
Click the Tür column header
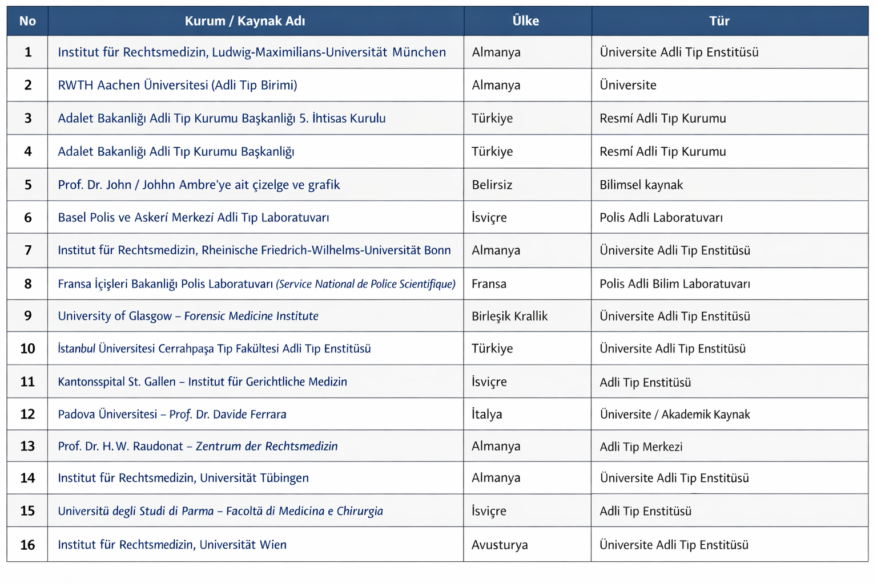719,21
